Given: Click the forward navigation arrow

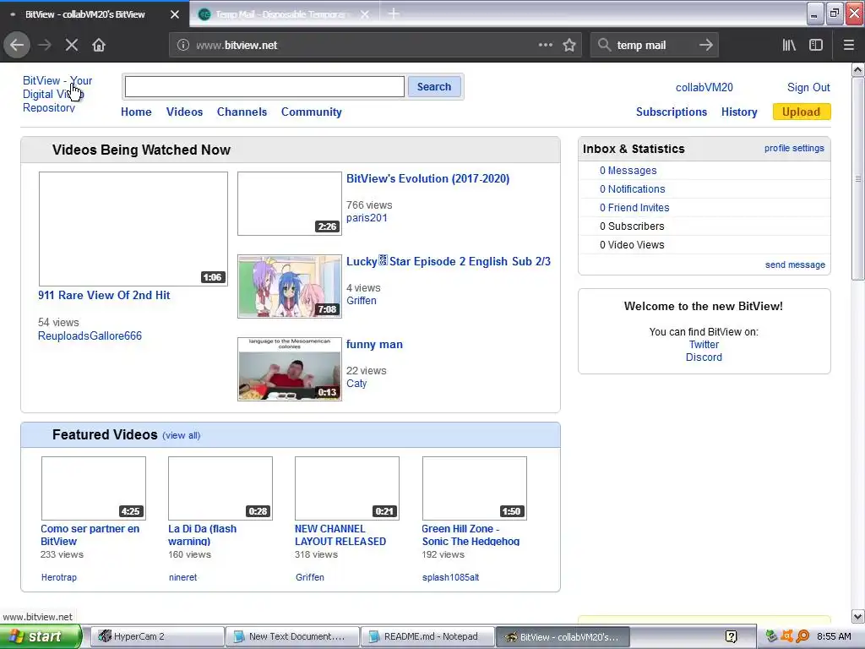Looking at the screenshot, I should (45, 46).
